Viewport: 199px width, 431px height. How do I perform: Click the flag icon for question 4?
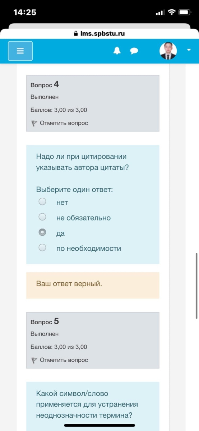pos(34,123)
